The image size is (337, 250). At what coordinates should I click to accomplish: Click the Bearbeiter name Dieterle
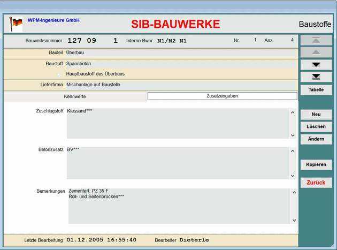[194, 240]
